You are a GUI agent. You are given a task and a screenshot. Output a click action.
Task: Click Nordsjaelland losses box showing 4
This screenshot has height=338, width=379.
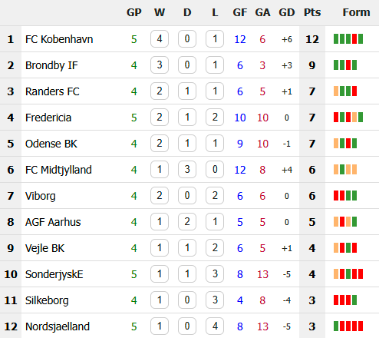click(x=215, y=326)
